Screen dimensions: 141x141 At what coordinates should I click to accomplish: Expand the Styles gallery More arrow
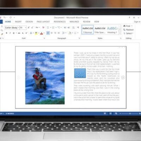120,33
